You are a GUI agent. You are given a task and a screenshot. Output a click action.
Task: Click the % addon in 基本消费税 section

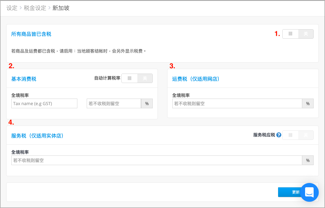coord(147,103)
